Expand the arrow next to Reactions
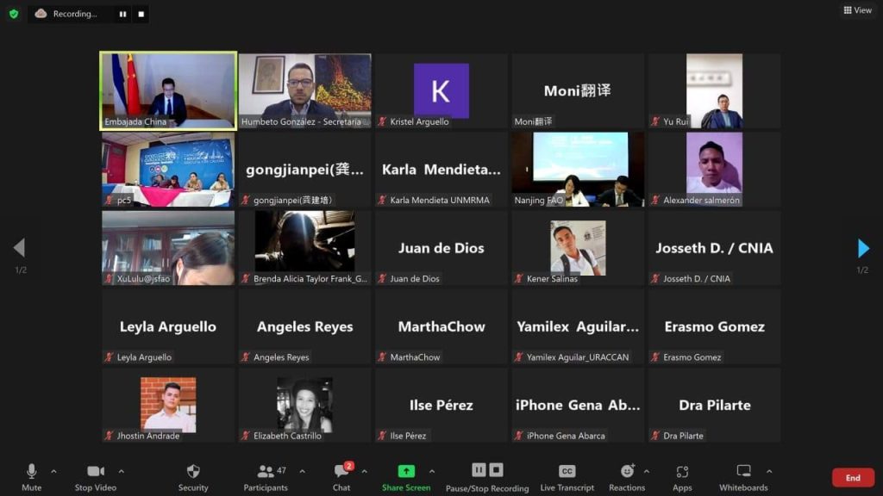 (647, 471)
